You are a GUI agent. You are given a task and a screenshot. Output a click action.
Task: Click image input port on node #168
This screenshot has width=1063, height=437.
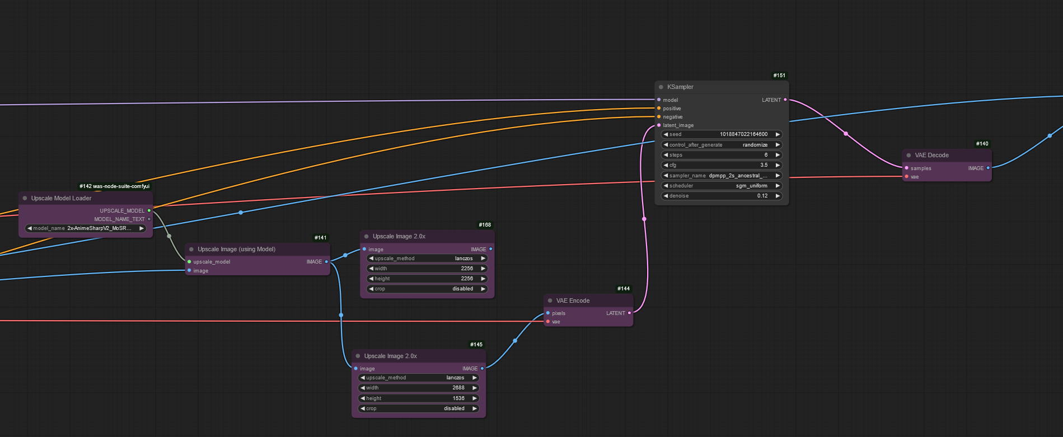click(364, 249)
